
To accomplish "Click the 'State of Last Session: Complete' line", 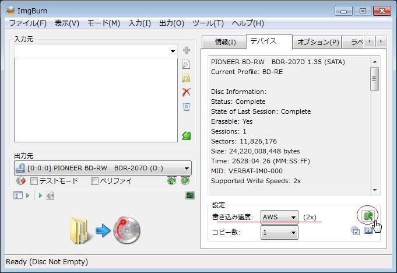I will 261,111.
